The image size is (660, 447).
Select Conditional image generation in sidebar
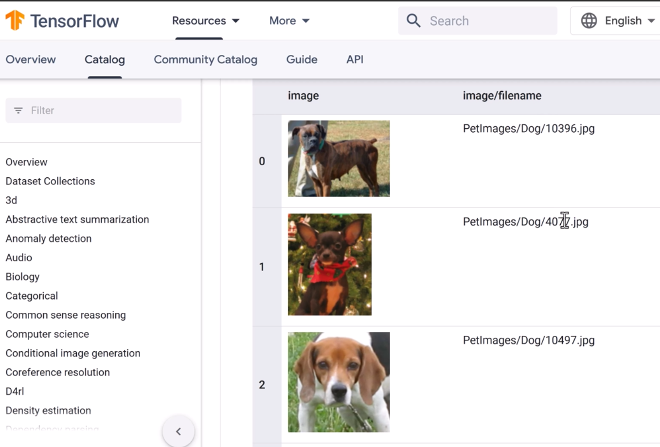pyautogui.click(x=73, y=353)
